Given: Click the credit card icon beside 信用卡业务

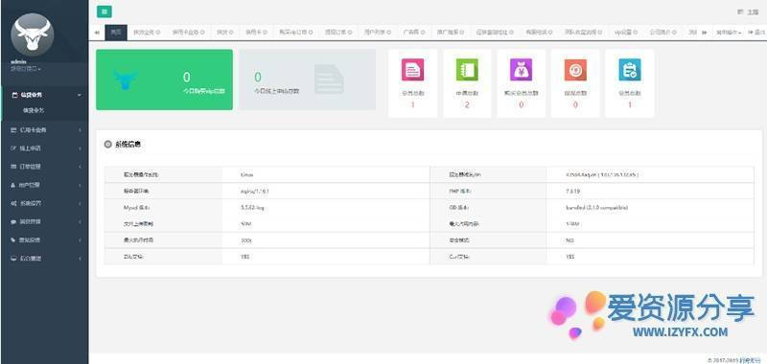Looking at the screenshot, I should pos(14,130).
